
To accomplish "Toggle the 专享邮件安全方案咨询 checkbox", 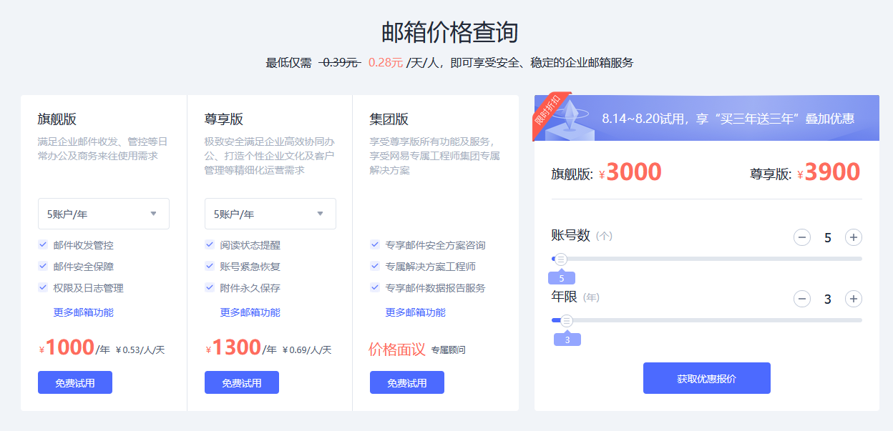I will [375, 244].
